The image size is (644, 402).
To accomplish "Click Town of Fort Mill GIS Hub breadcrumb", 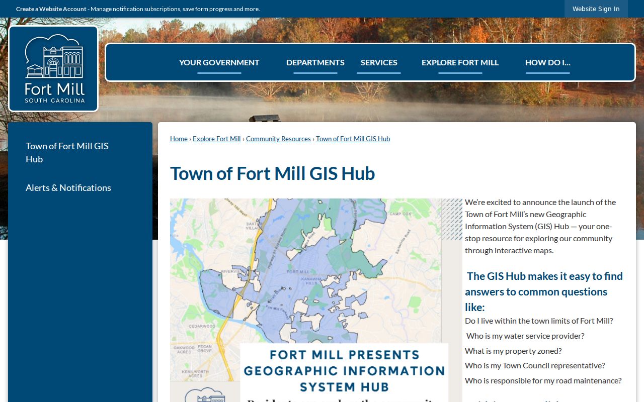I will click(x=353, y=139).
